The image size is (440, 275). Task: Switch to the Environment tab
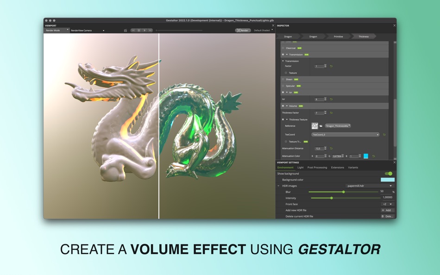285,168
